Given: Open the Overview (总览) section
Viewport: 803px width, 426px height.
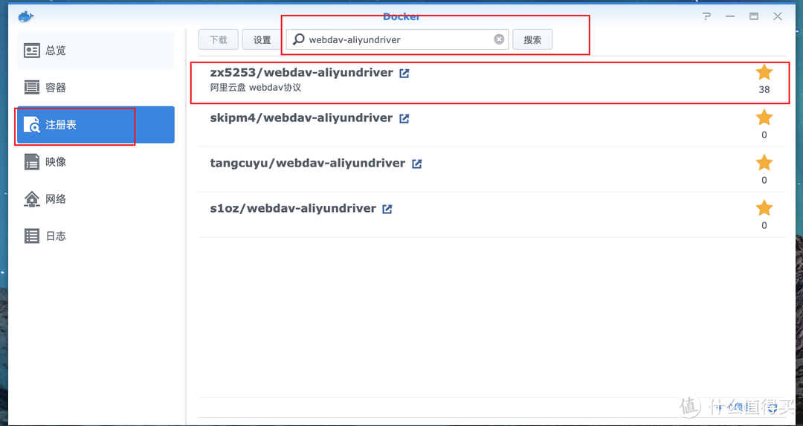Looking at the screenshot, I should (96, 51).
